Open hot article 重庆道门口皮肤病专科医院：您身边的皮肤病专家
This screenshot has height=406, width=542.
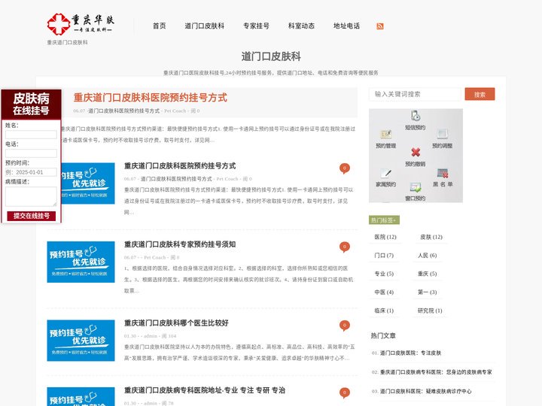[436, 372]
